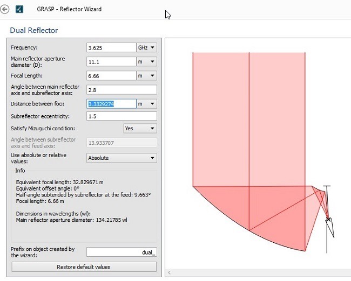Image resolution: width=351 pixels, height=281 pixels.
Task: Click the left arrow of horizontal scrollbar
Action: point(168,272)
